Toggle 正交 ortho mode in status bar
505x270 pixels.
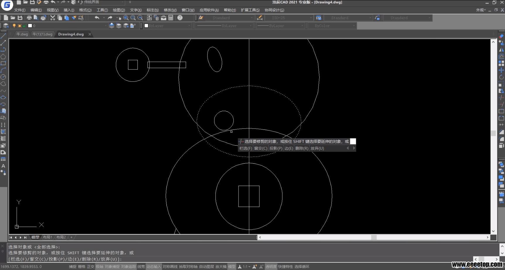91,266
